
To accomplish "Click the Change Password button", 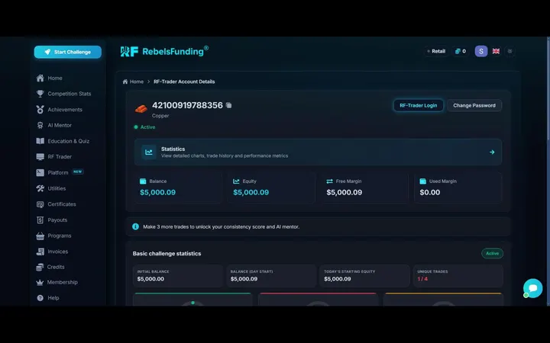I will click(474, 105).
